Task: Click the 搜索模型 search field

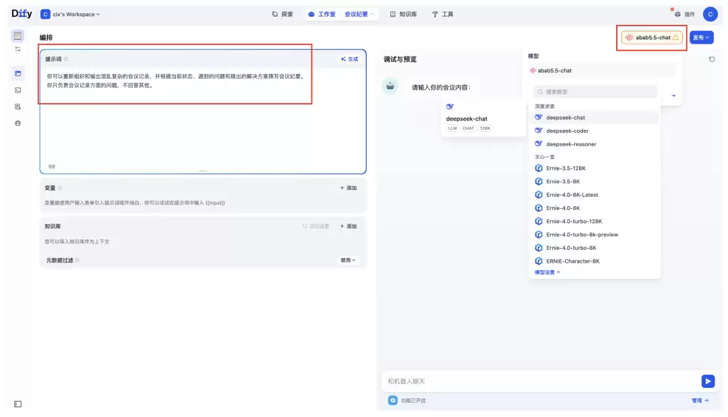Action: click(x=595, y=92)
